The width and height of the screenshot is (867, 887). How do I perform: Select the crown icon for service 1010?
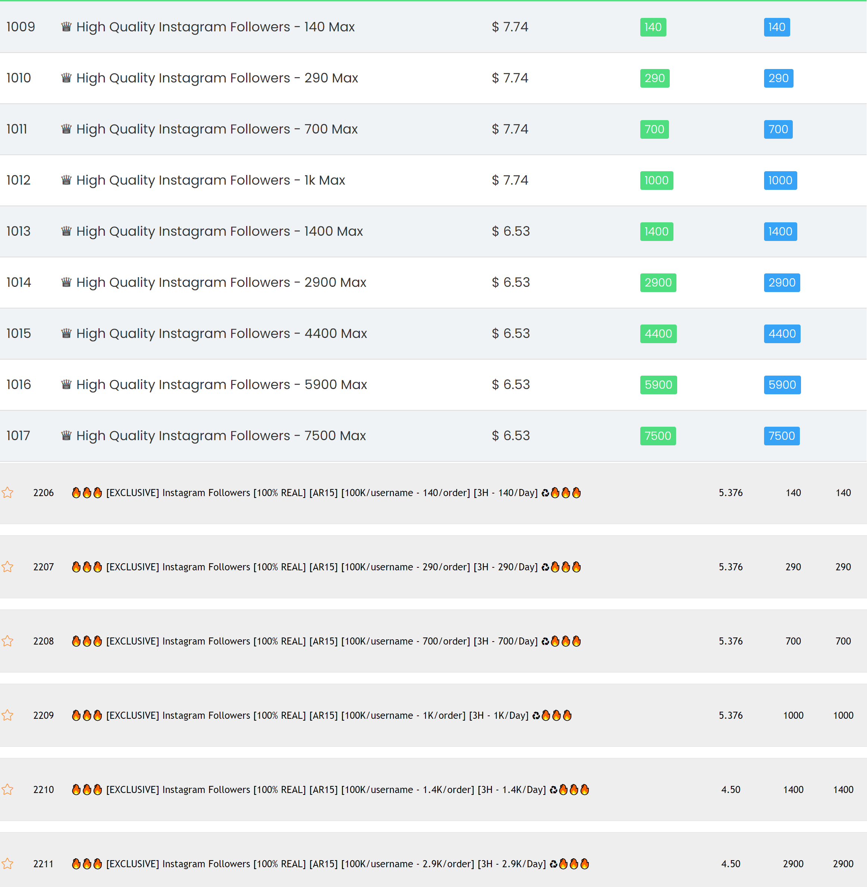(66, 78)
